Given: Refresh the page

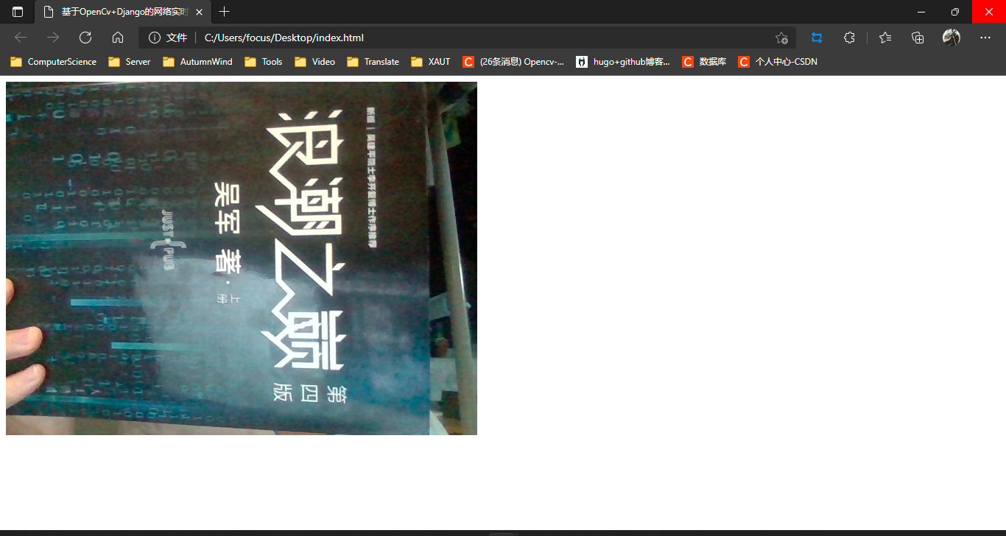Looking at the screenshot, I should tap(85, 38).
